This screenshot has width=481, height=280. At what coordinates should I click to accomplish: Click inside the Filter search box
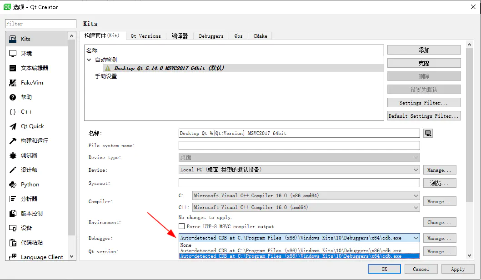[x=40, y=23]
